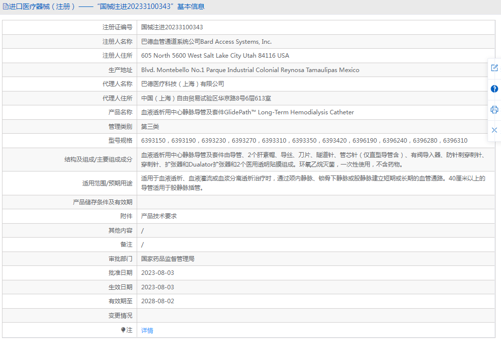Select agent name 巴德医疗科技（上海）有限公司
Image resolution: width=501 pixels, height=341 pixels.
182,84
